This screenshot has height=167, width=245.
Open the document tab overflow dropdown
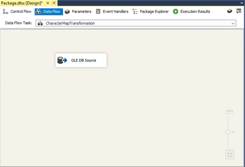(x=242, y=3)
